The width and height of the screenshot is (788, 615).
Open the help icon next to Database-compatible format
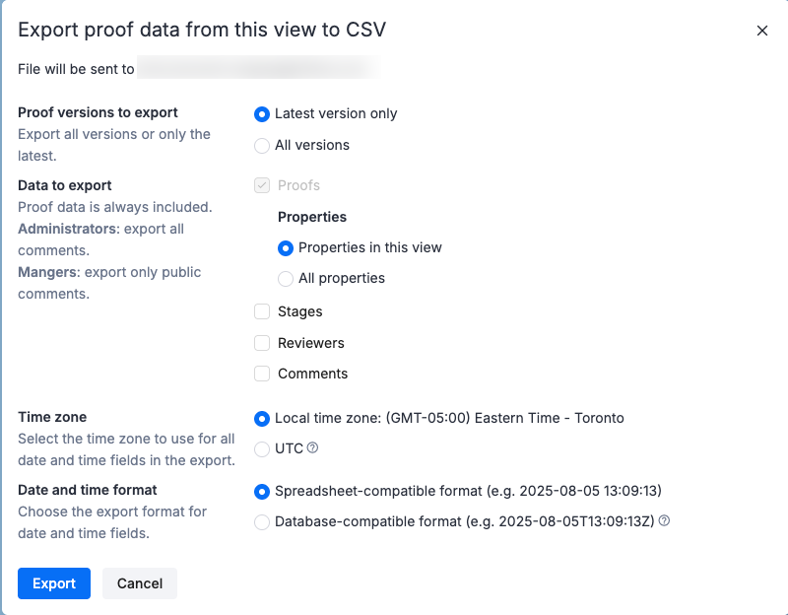(x=664, y=520)
